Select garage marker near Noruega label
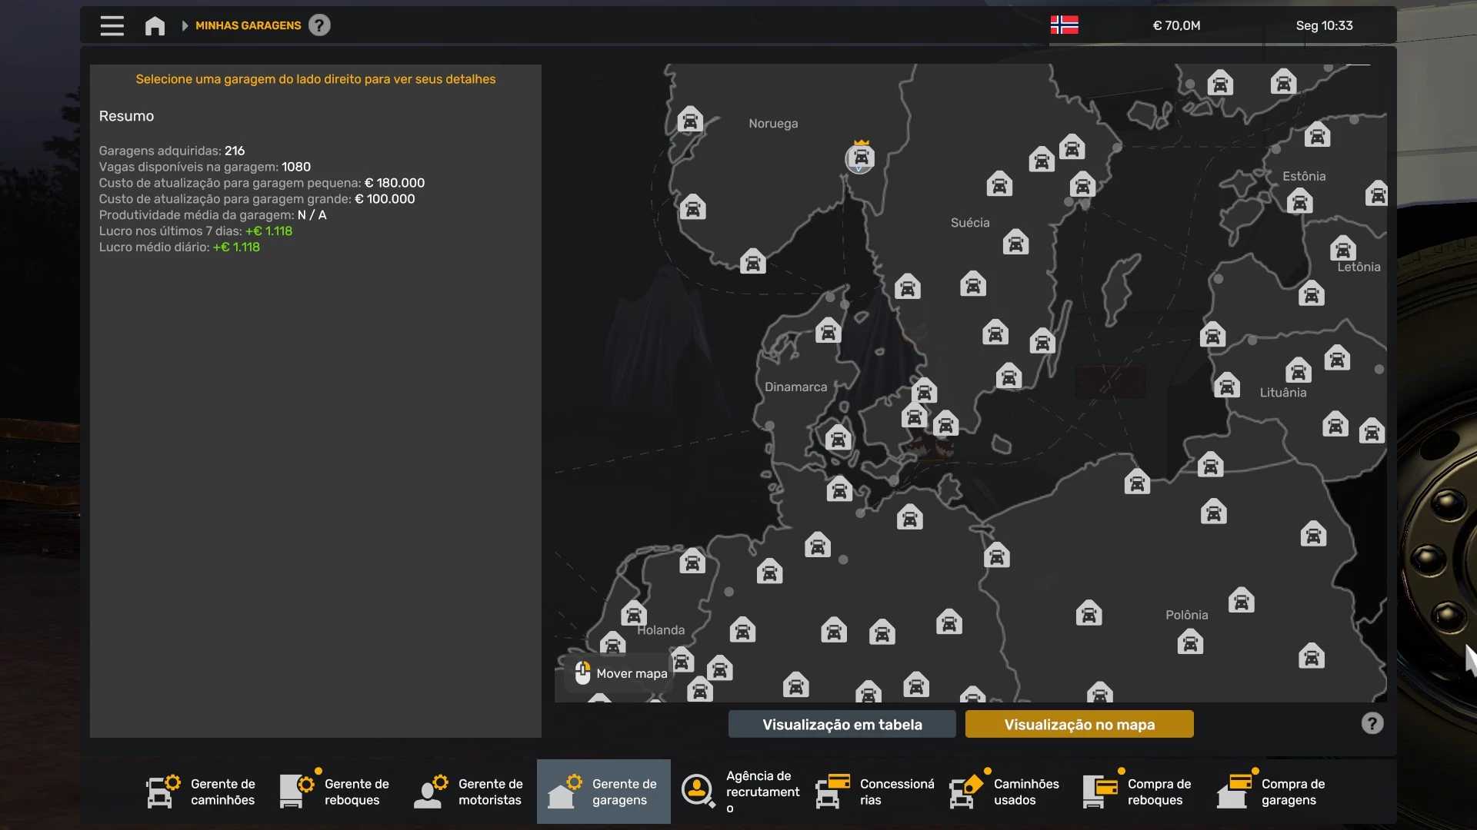 [690, 121]
